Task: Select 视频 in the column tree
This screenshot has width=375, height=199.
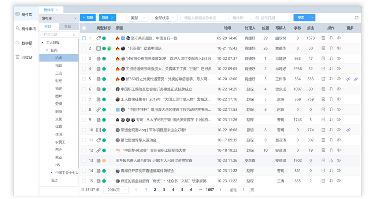Action: [59, 65]
